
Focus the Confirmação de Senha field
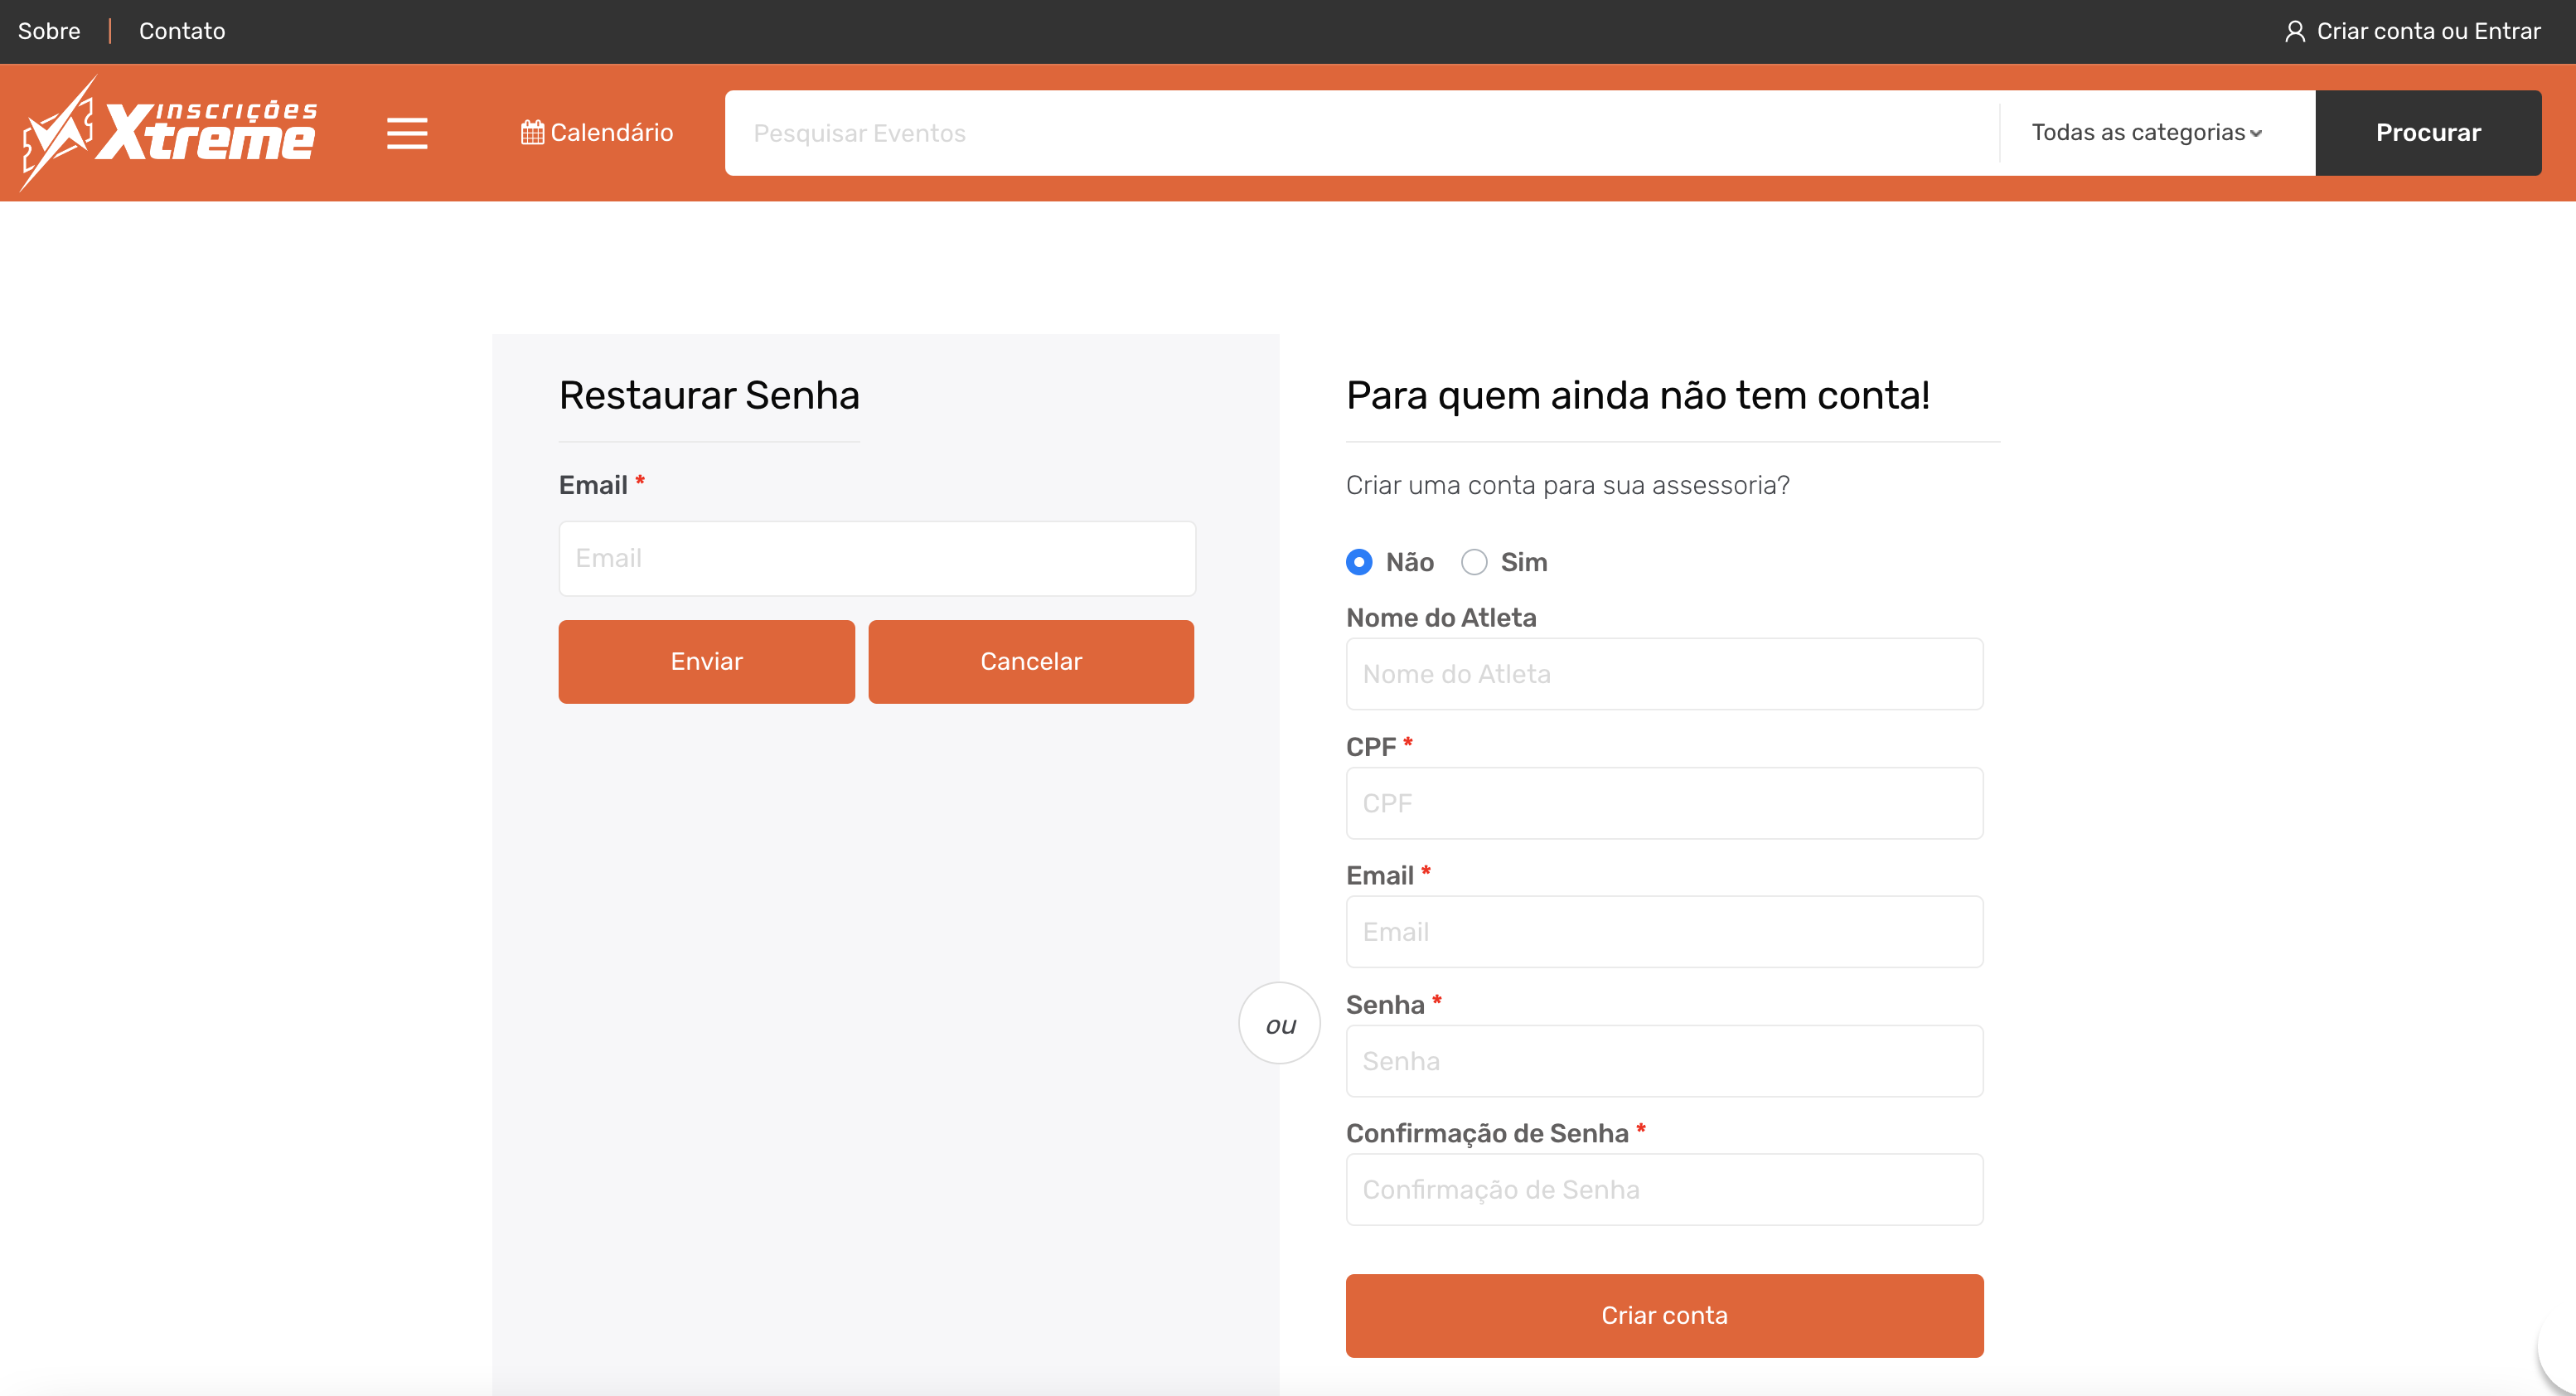[x=1664, y=1190]
